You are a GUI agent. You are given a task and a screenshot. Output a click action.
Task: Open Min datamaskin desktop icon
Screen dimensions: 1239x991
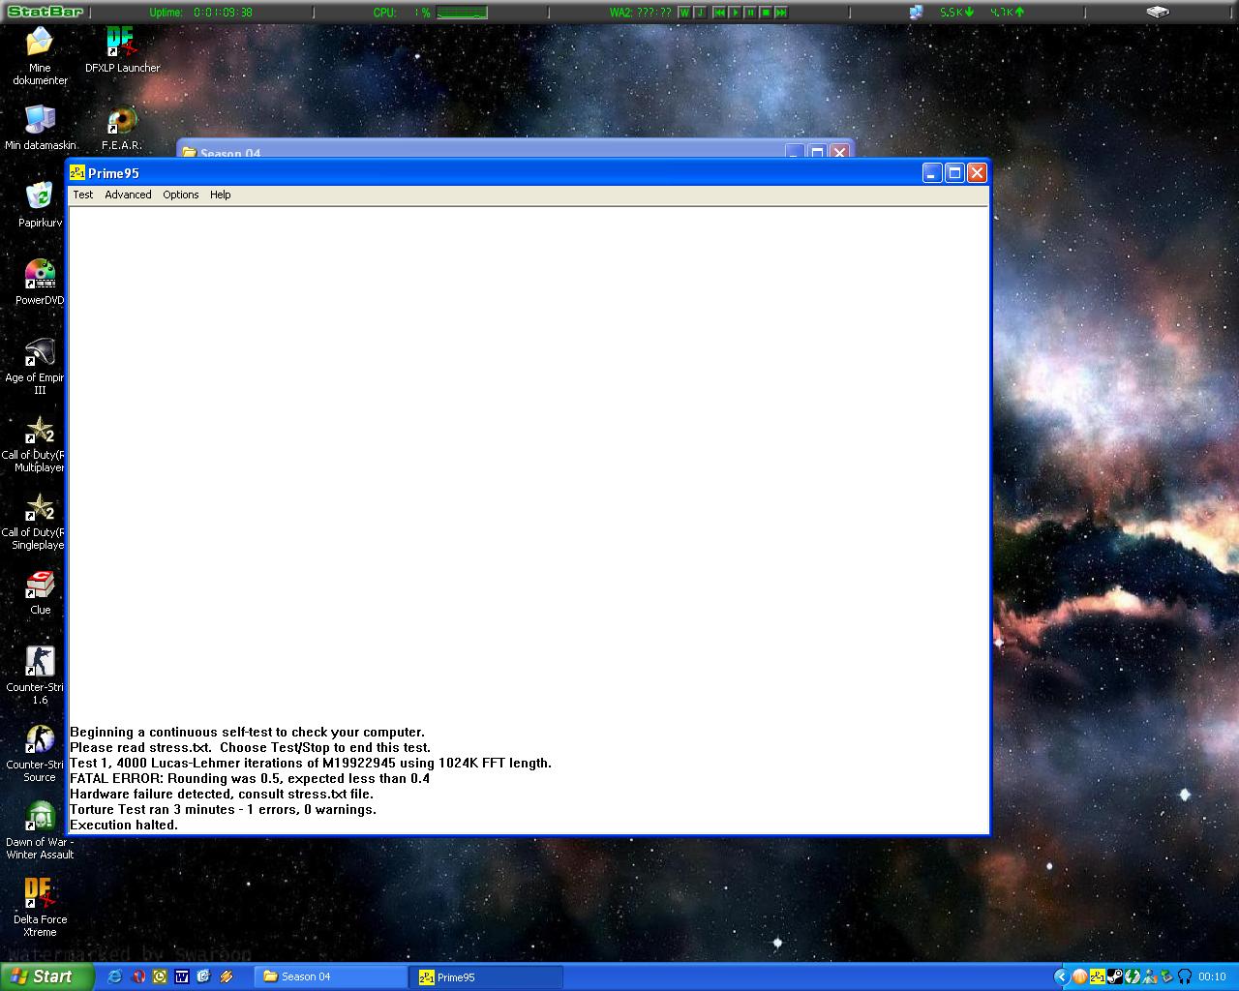(x=40, y=128)
